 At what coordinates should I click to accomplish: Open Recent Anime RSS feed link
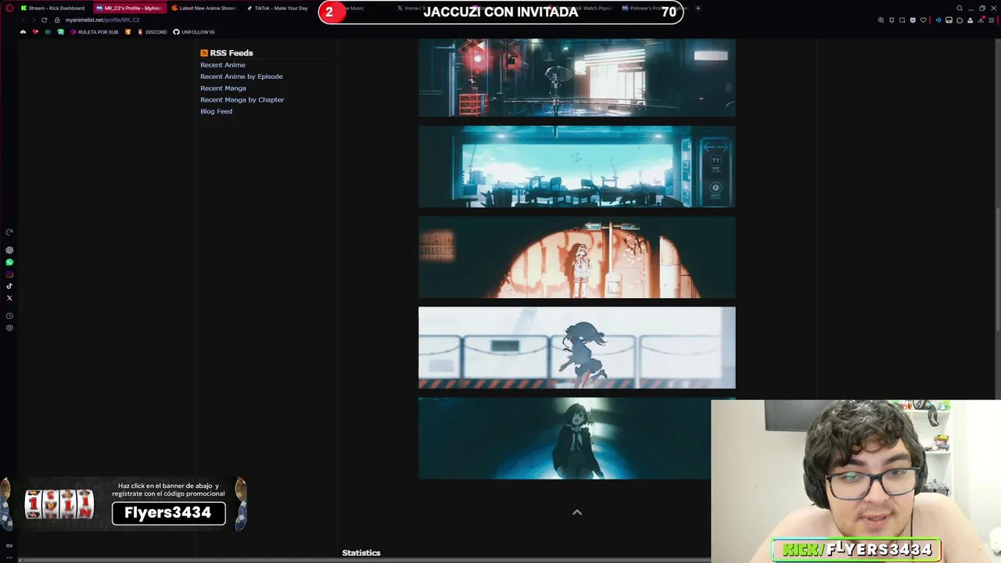pos(223,65)
